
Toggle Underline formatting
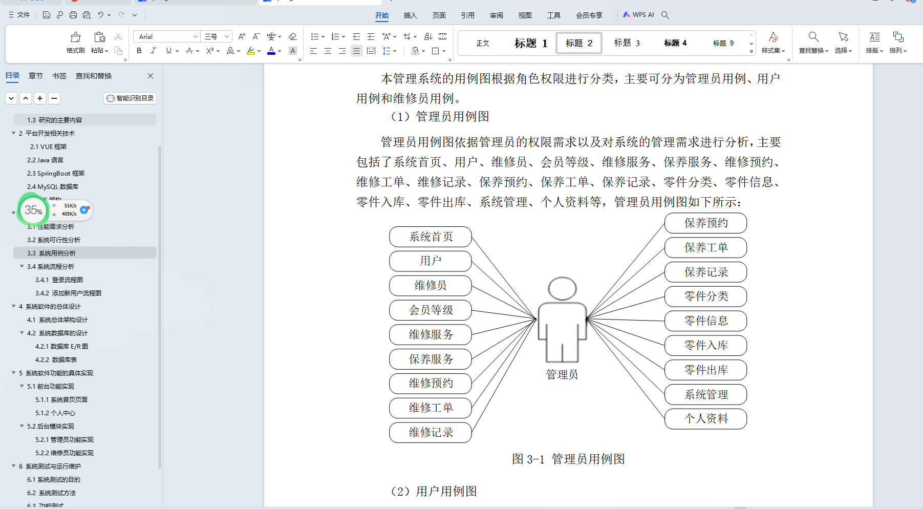[169, 51]
